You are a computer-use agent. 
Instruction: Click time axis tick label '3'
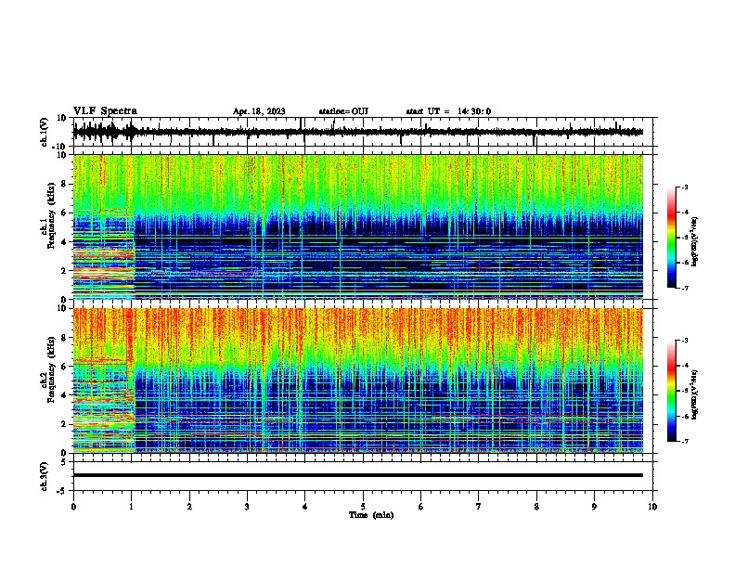[x=247, y=507]
